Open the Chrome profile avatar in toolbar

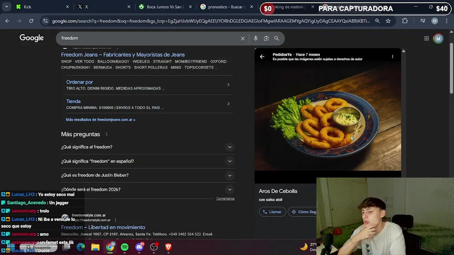tap(434, 21)
